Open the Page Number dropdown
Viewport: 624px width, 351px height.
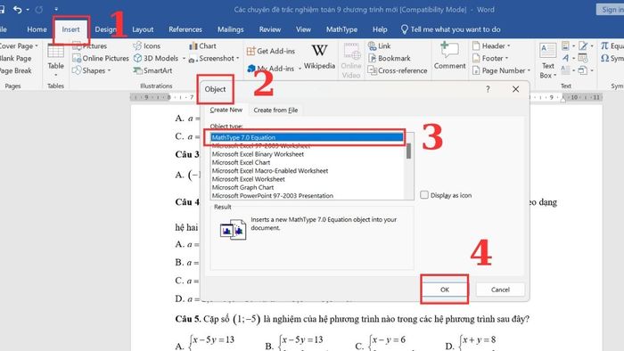click(501, 70)
